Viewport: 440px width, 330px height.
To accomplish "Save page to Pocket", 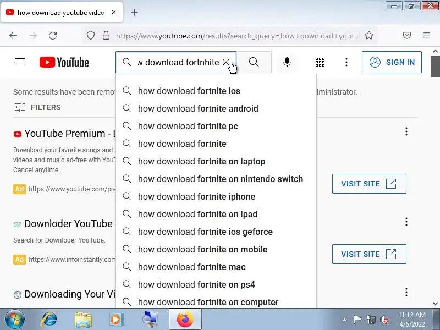I will (407, 35).
